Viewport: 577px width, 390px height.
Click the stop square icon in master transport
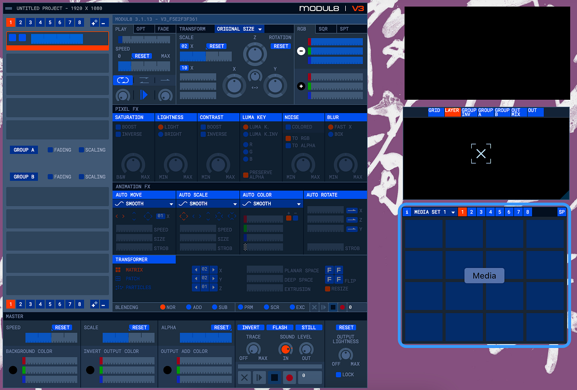coord(275,378)
